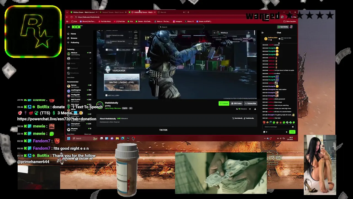Click the Windows Start button
The image size is (353, 199).
click(68, 138)
